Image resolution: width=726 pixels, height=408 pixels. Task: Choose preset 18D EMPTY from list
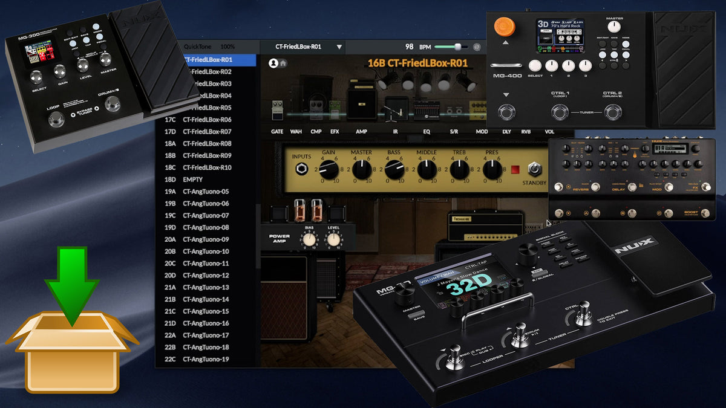(x=192, y=180)
